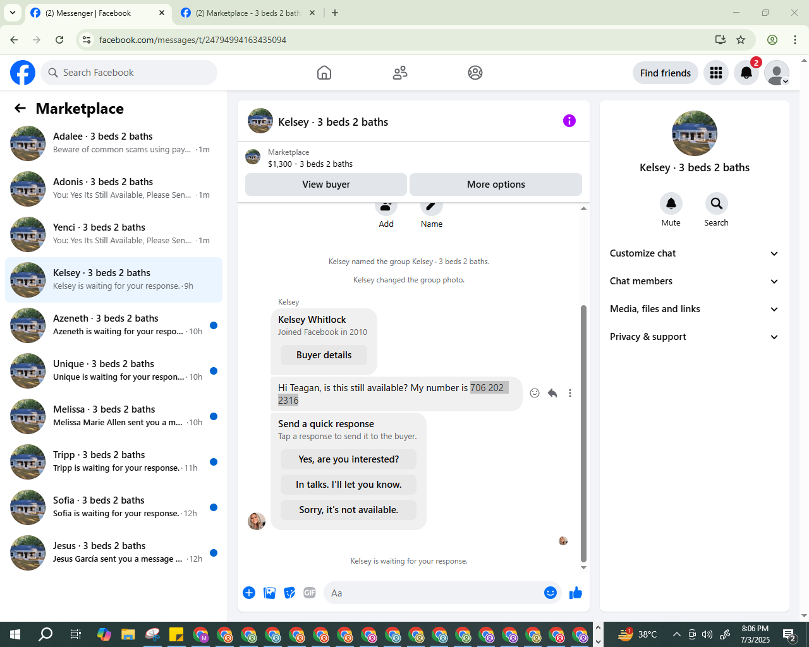Open Windows taskbar search
The image size is (809, 647).
coord(46,634)
